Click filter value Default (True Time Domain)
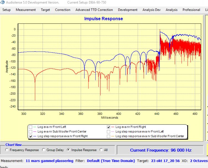The image size is (208, 168). point(111,161)
